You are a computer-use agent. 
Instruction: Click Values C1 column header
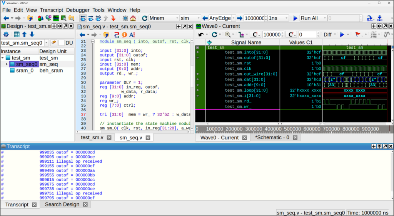point(301,42)
